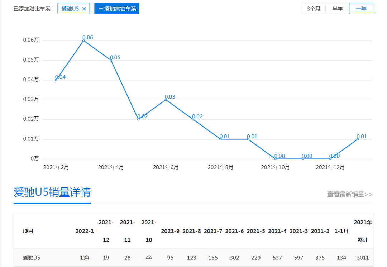The image size is (387, 267).
Task: Click the 44 sales cell for 2021-10
Action: [149, 258]
